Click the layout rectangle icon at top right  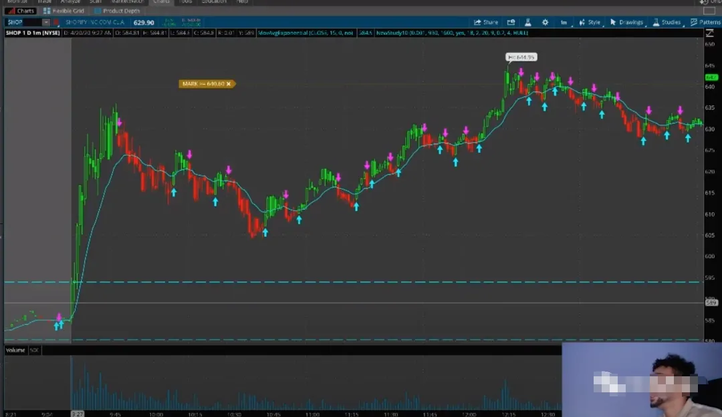point(709,11)
